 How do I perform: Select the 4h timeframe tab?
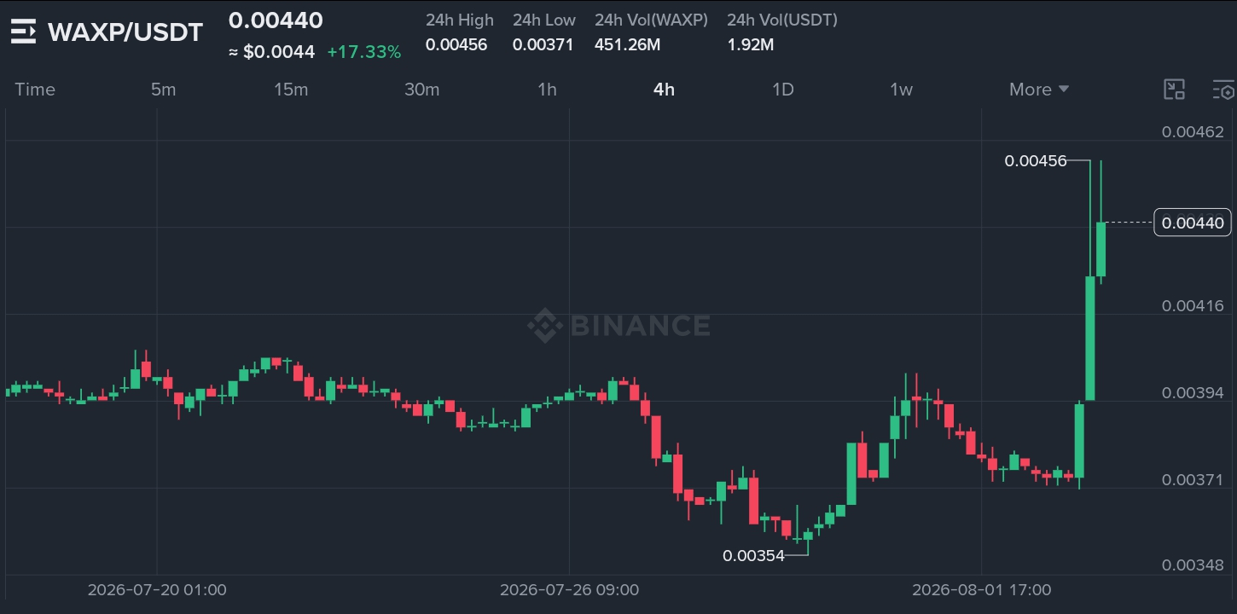point(664,90)
